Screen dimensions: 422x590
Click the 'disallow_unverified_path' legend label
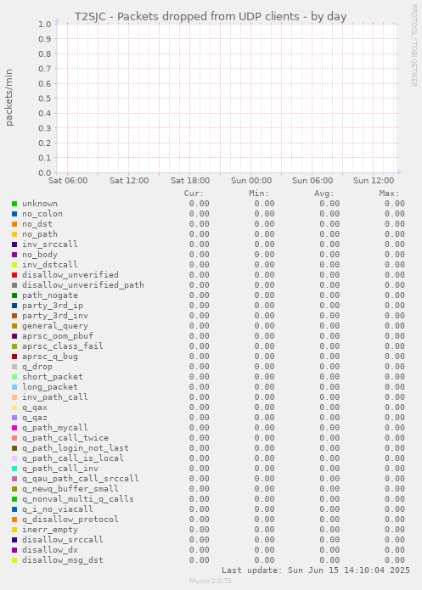(83, 285)
